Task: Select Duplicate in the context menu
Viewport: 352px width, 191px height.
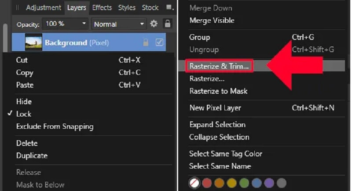Action: point(32,156)
